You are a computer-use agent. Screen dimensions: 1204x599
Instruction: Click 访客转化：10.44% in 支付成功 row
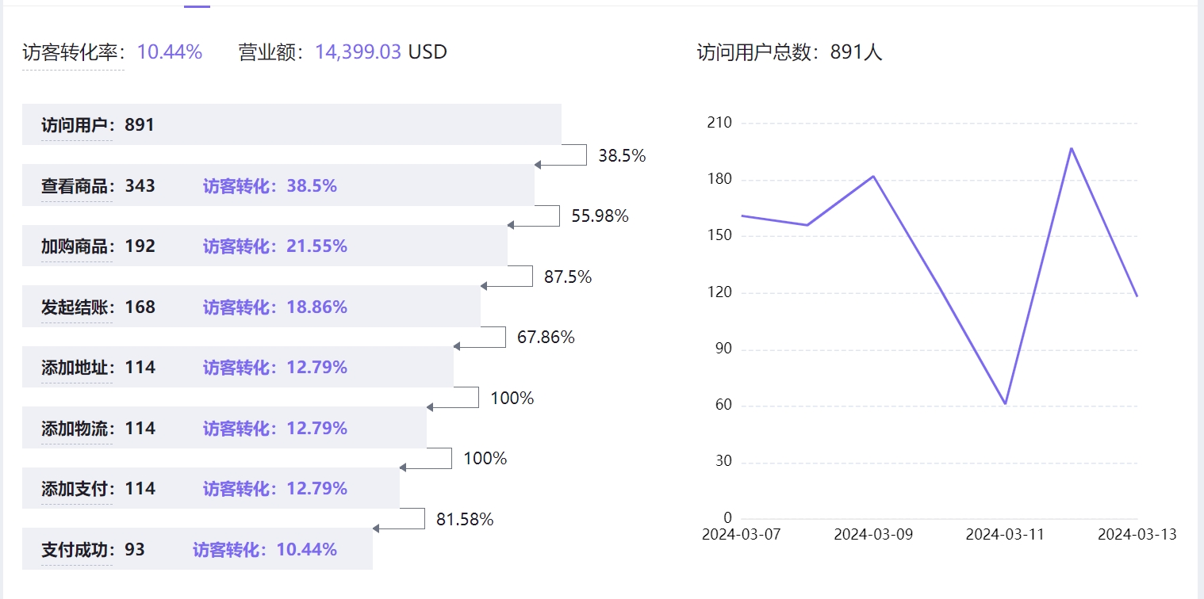coord(265,550)
